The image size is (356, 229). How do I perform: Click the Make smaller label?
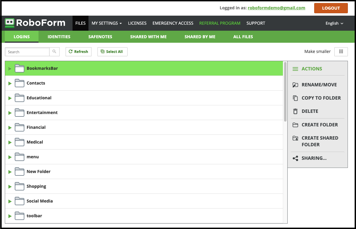317,51
